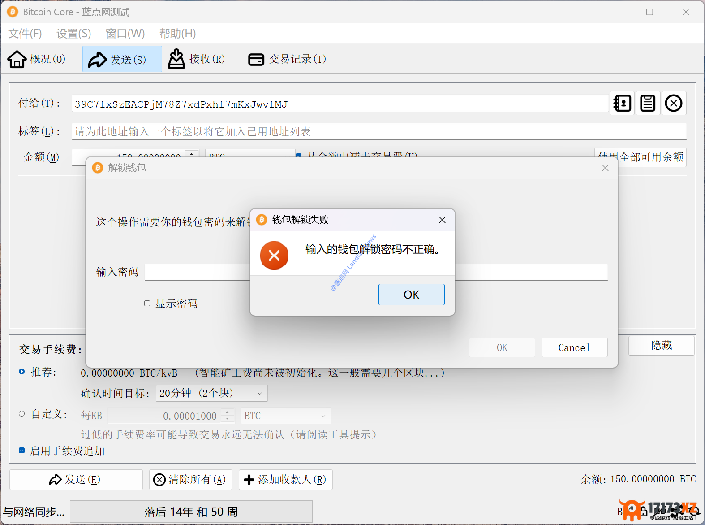Click the greyed OK button in the 解锁钱包 dialog
This screenshot has height=525, width=705.
pos(502,347)
